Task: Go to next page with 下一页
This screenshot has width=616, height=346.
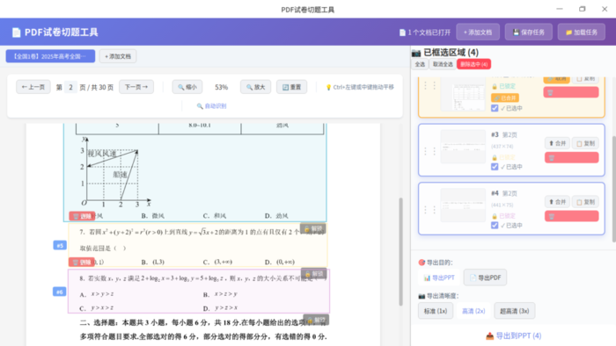Action: click(136, 87)
